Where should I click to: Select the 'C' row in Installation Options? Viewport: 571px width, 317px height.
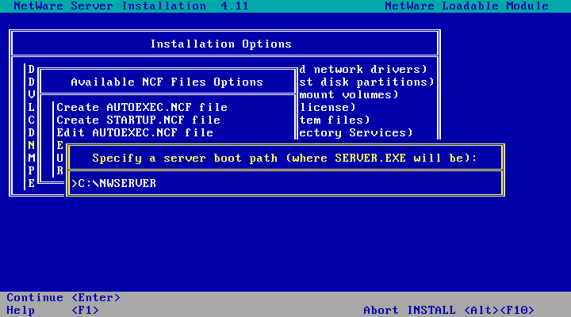coord(31,120)
